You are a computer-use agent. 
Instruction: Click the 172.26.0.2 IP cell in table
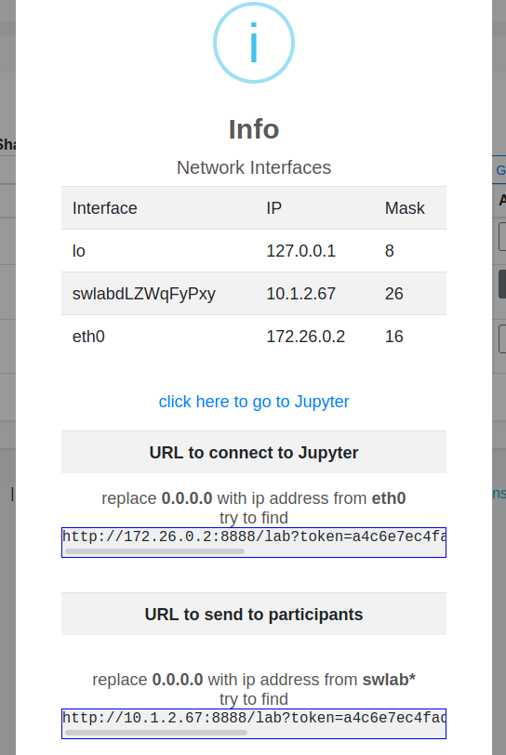point(305,337)
